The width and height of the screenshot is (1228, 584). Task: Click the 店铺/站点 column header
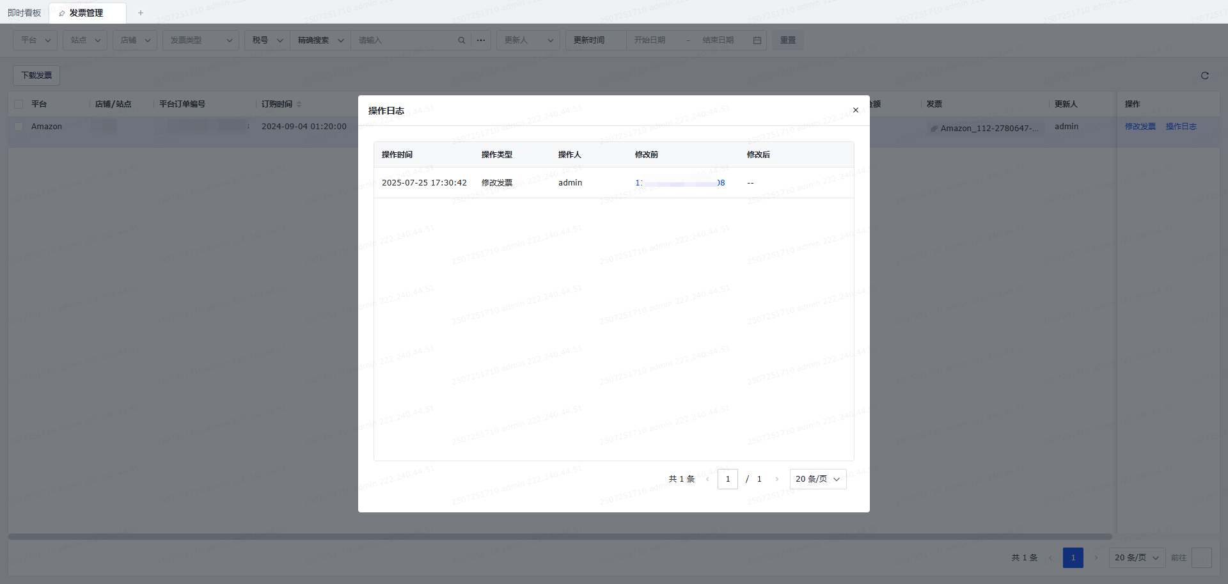(113, 104)
